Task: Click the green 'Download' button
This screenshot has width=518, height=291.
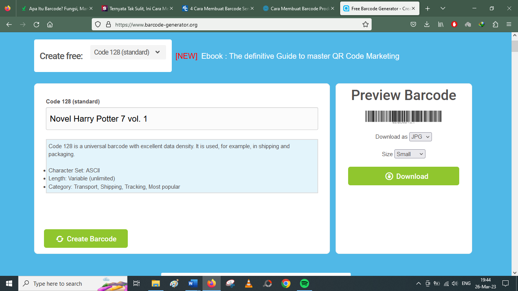Action: [403, 176]
